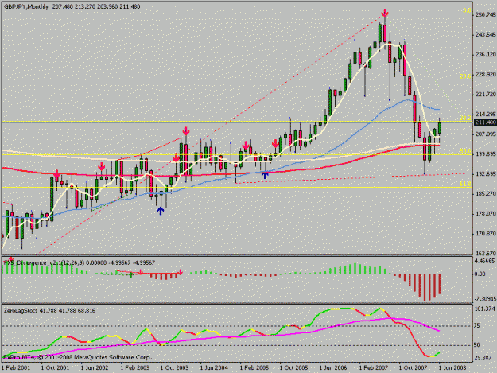Select the 38.2 Fibonacci level label
The image size is (497, 373).
coord(465,118)
